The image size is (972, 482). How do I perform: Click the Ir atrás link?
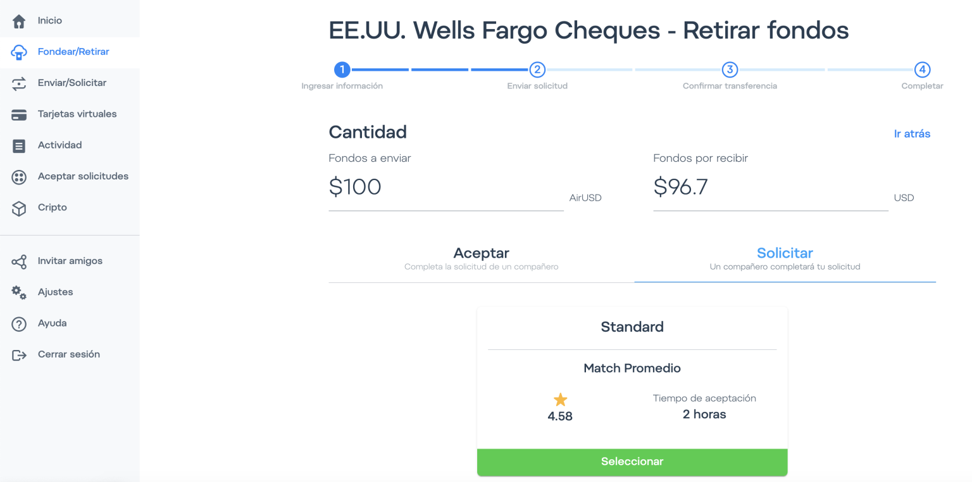coord(912,134)
